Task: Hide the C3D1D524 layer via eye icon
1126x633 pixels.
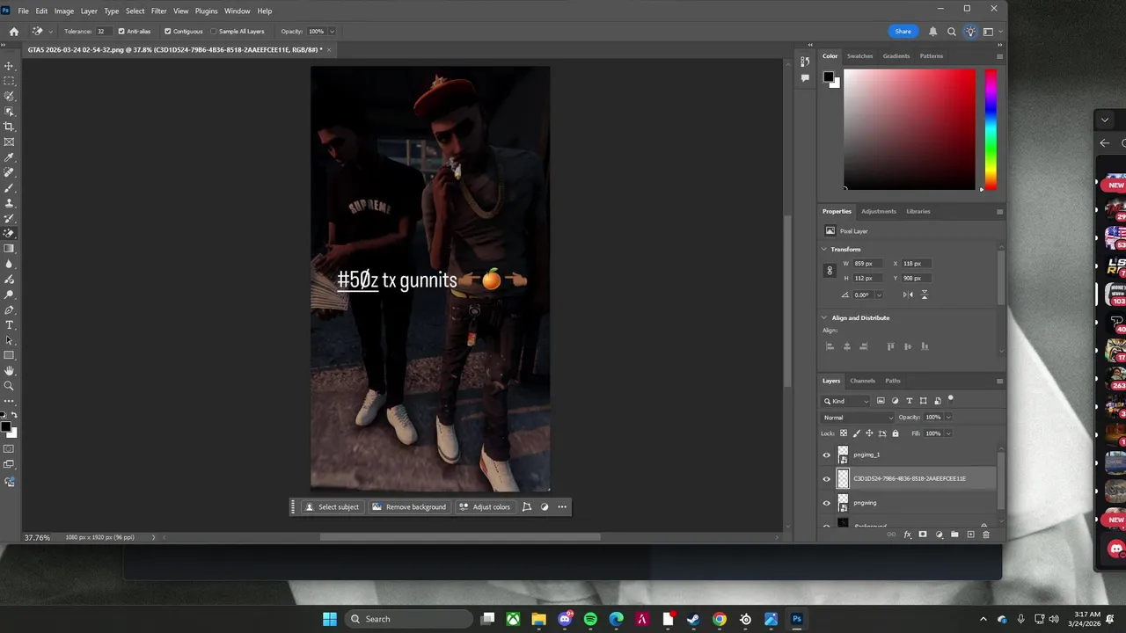Action: point(826,479)
